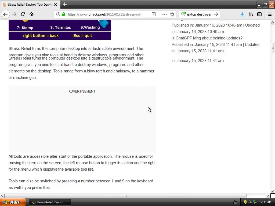Click the '9:Washing' label in image
This screenshot has width=275, height=206.
(90, 27)
